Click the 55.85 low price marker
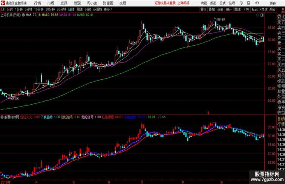 (15, 99)
